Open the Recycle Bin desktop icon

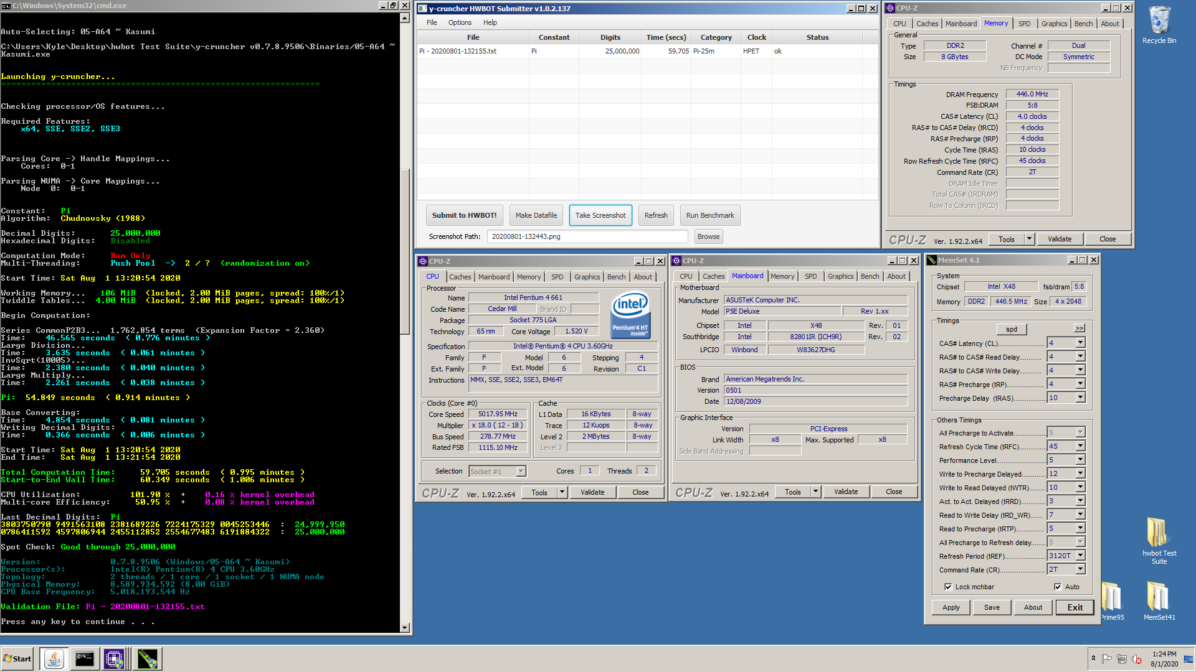pos(1159,25)
